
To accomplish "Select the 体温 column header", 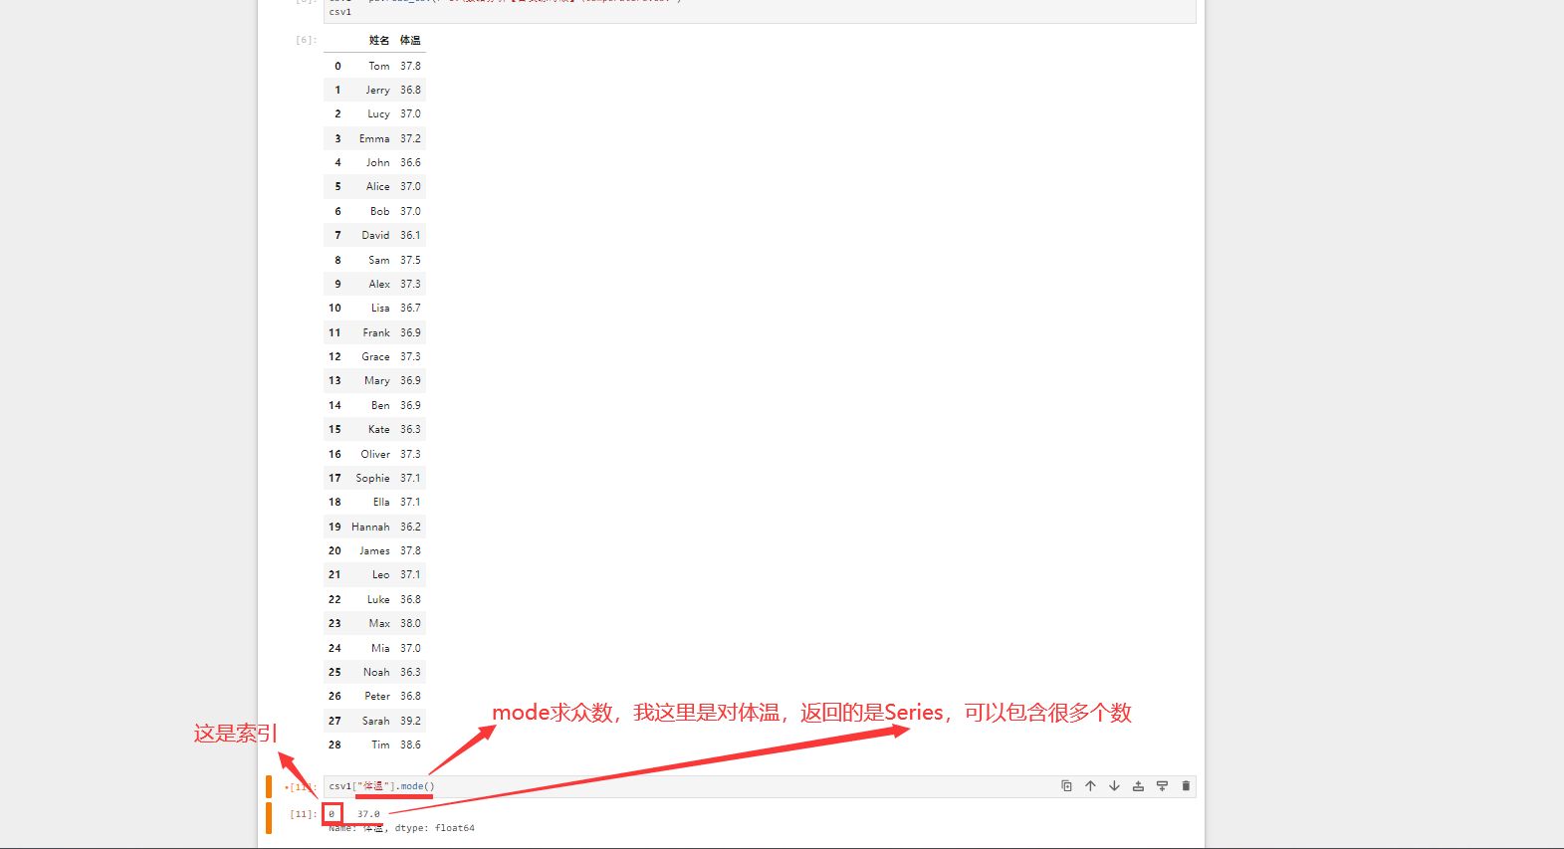I will (x=410, y=41).
